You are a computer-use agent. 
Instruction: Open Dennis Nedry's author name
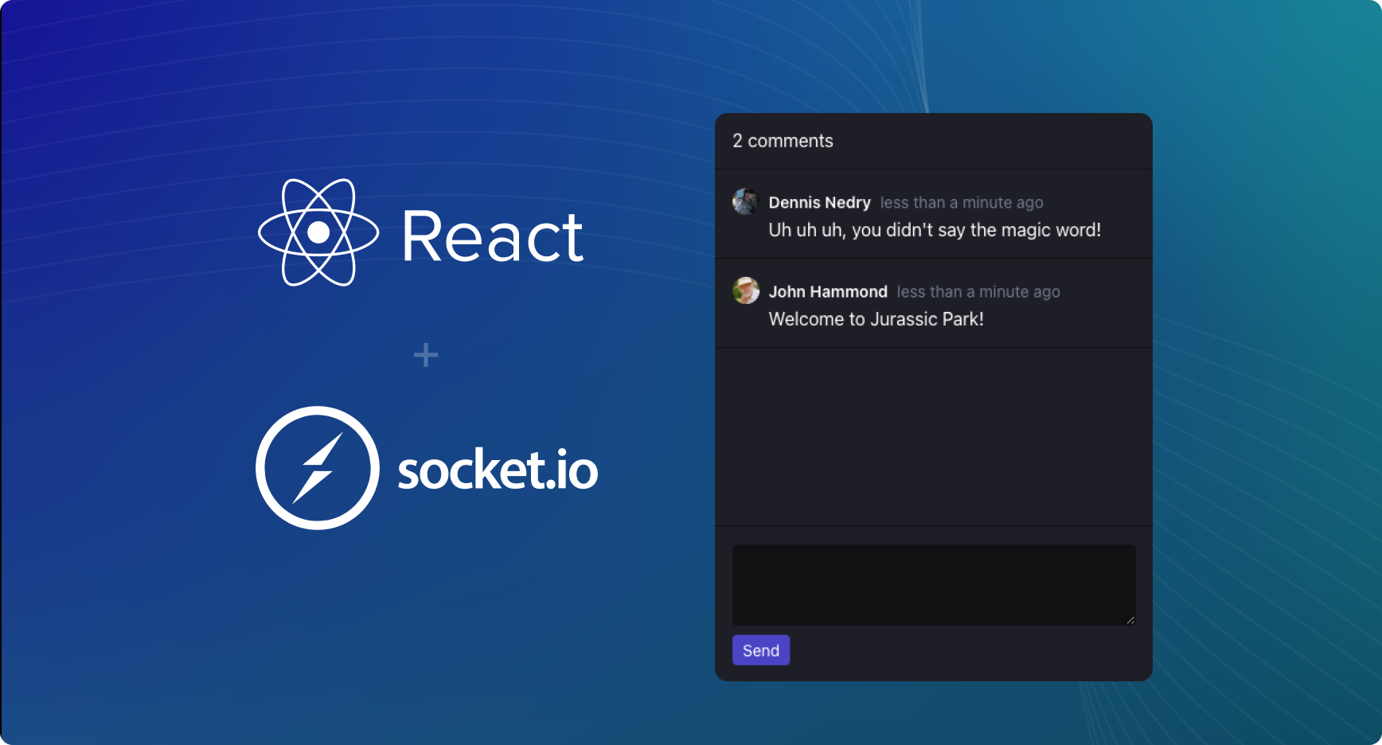(x=819, y=203)
